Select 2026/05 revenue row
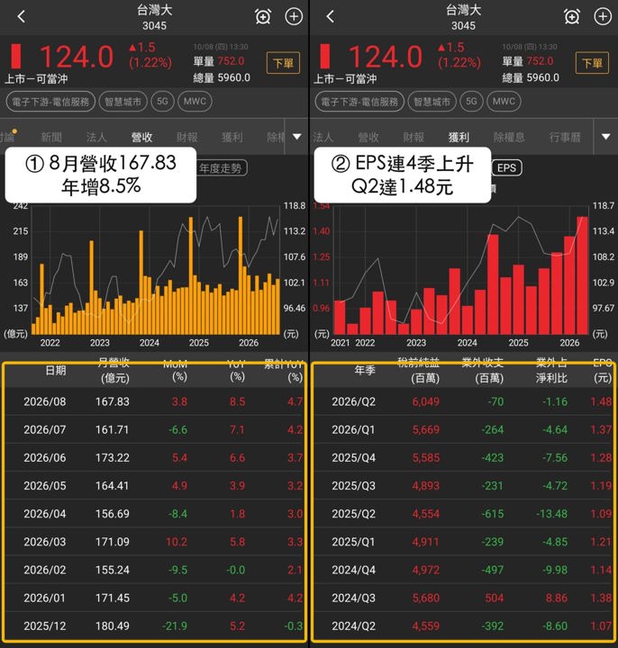This screenshot has width=618, height=648. pos(154,486)
